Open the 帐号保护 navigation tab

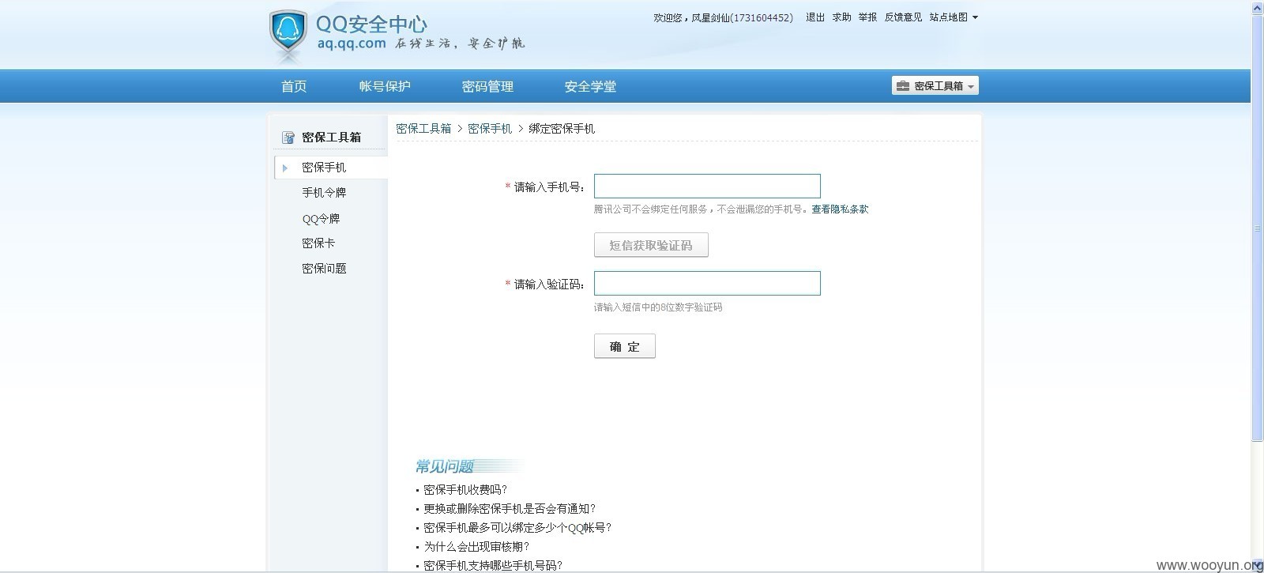click(x=385, y=86)
